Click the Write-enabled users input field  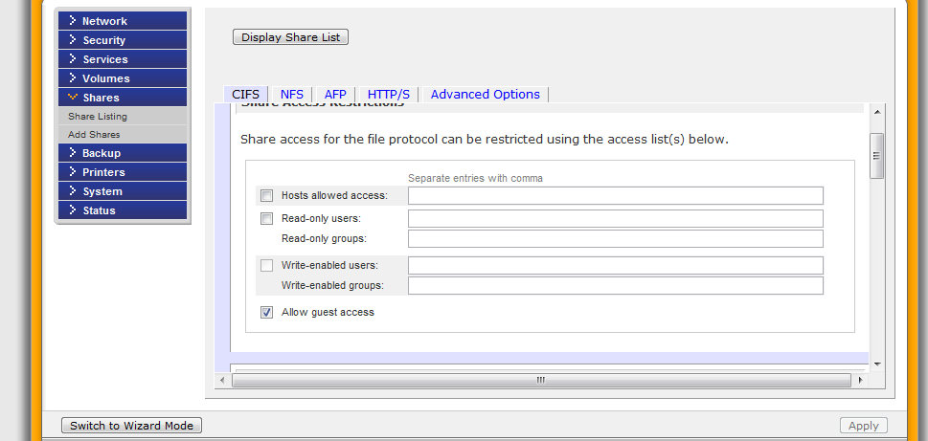point(615,265)
